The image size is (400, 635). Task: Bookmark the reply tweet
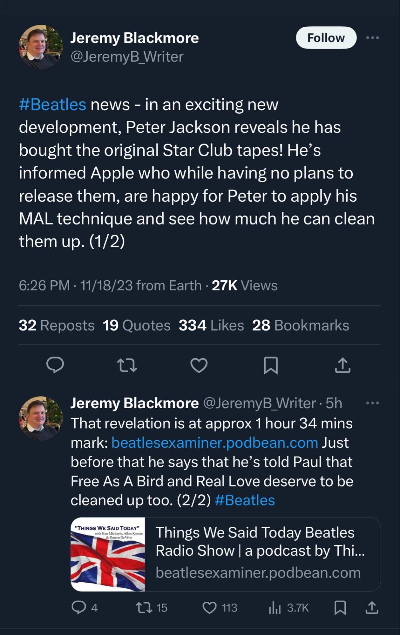[340, 607]
